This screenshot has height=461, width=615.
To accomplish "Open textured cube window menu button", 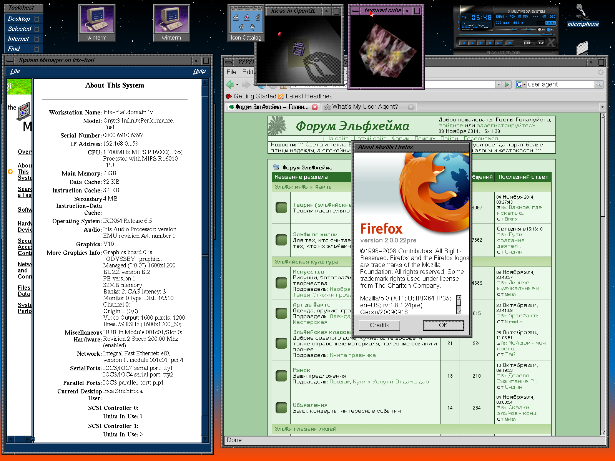I will tap(356, 11).
